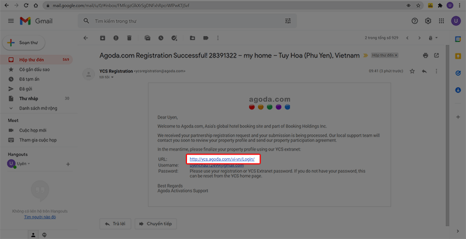Viewport: 466px width, 239px height.
Task: Expand the Danh sách mở rộng list
Action: (x=38, y=108)
